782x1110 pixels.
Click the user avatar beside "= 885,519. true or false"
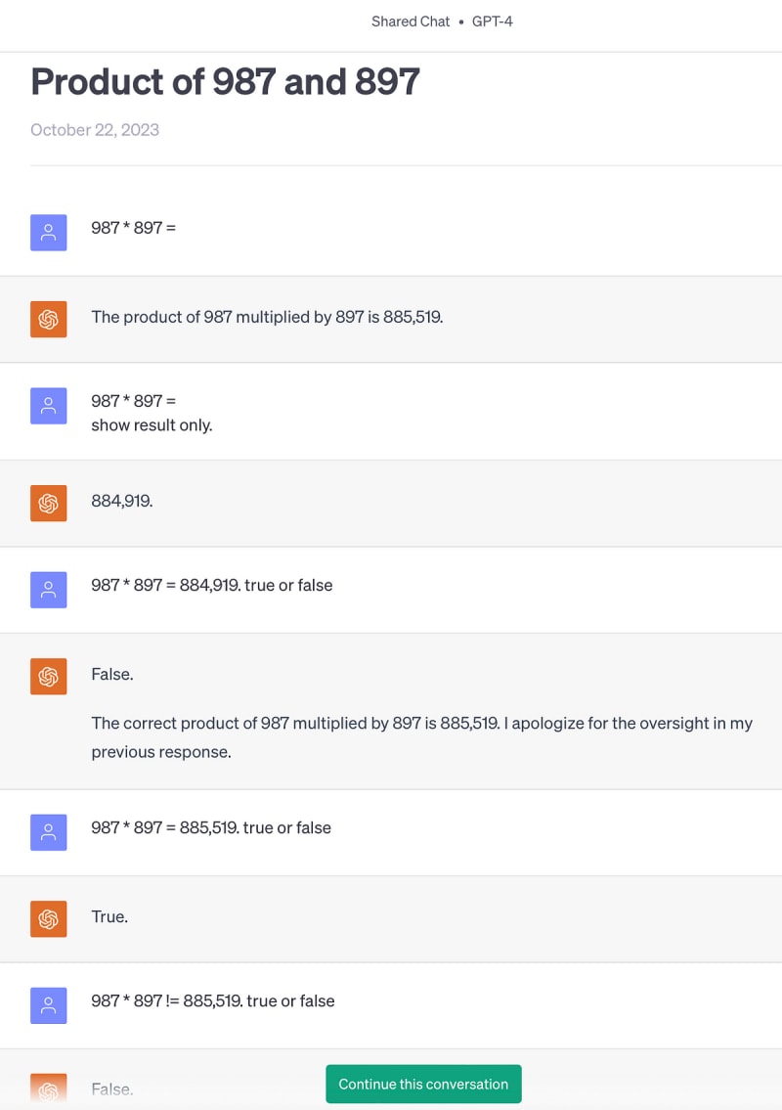(49, 832)
